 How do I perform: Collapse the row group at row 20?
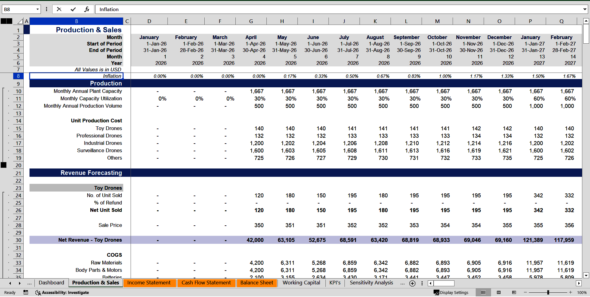[3, 165]
